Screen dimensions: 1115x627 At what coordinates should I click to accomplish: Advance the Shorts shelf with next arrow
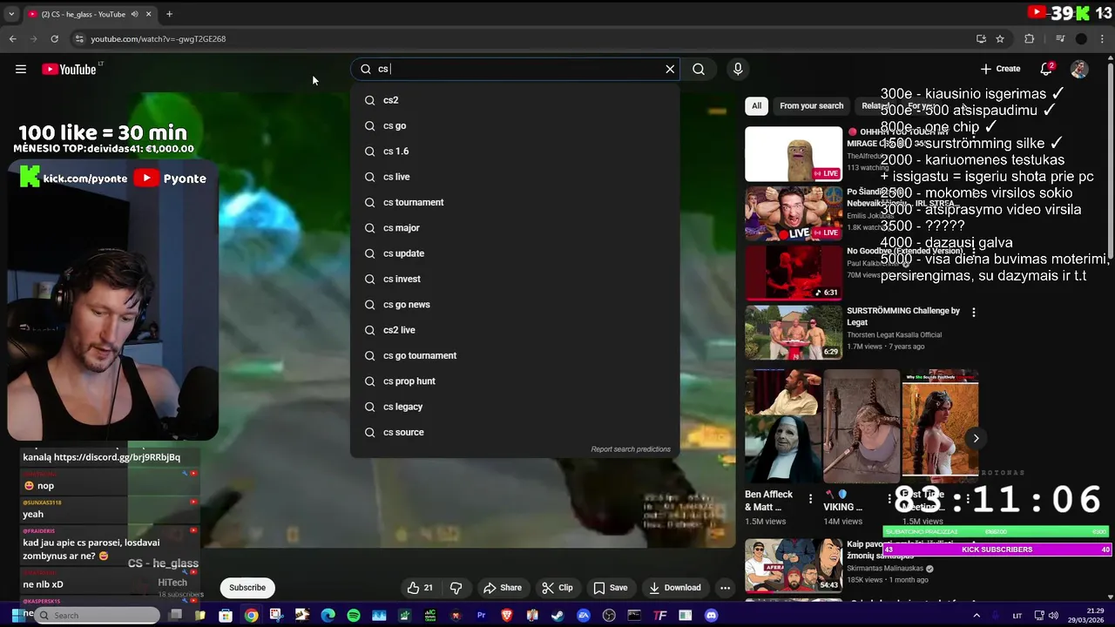point(976,438)
